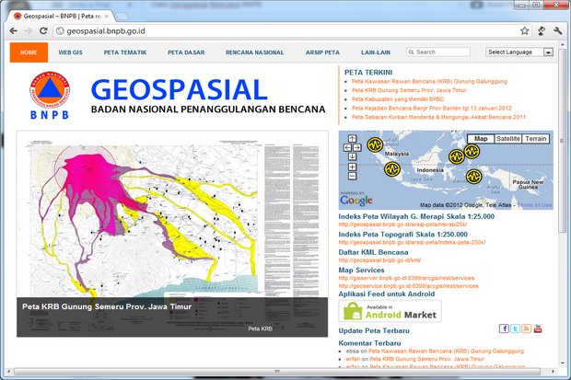Click Indeks Peta Wilayah G. Merapi heading
The image size is (571, 380).
pyautogui.click(x=416, y=216)
